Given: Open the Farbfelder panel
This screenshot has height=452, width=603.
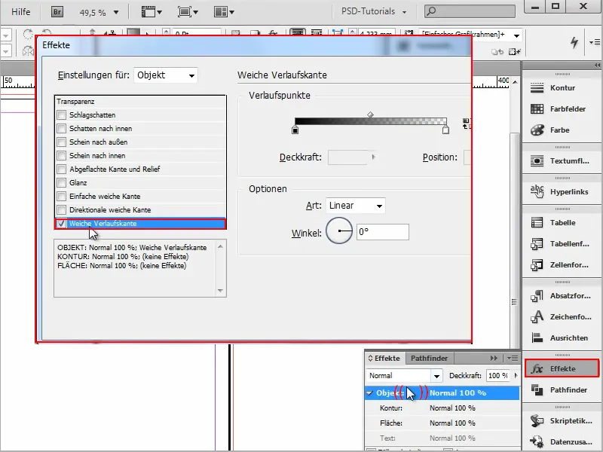Looking at the screenshot, I should tap(562, 109).
